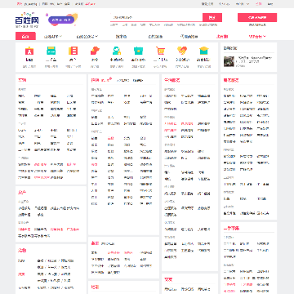
Task: Select the highlighted red home navigation tab
Action: [25, 36]
